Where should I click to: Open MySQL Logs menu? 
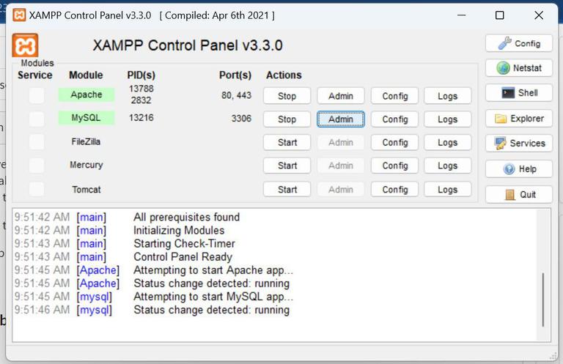click(447, 119)
